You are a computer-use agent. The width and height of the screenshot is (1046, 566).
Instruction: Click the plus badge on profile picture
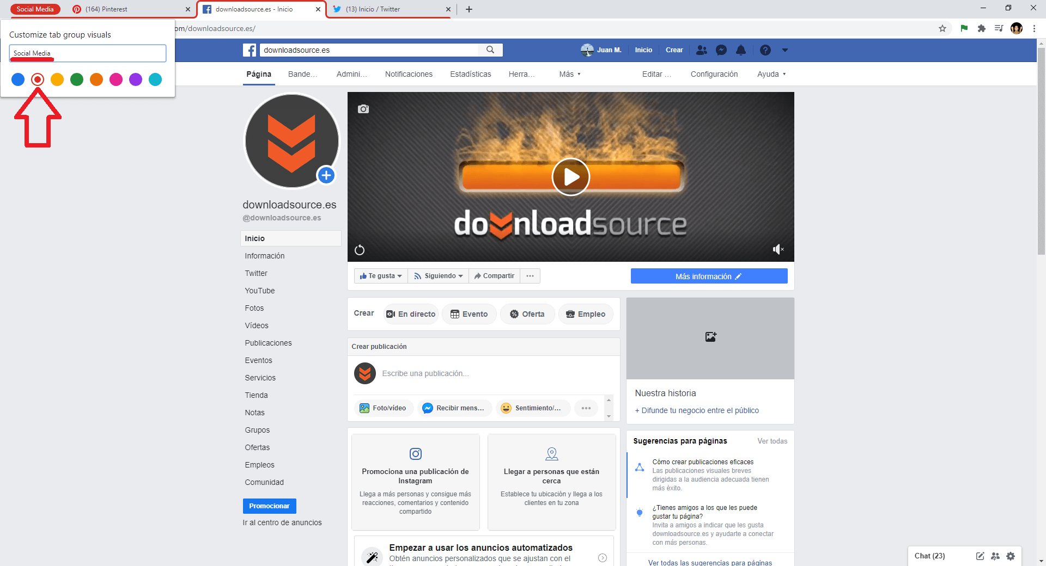tap(326, 175)
